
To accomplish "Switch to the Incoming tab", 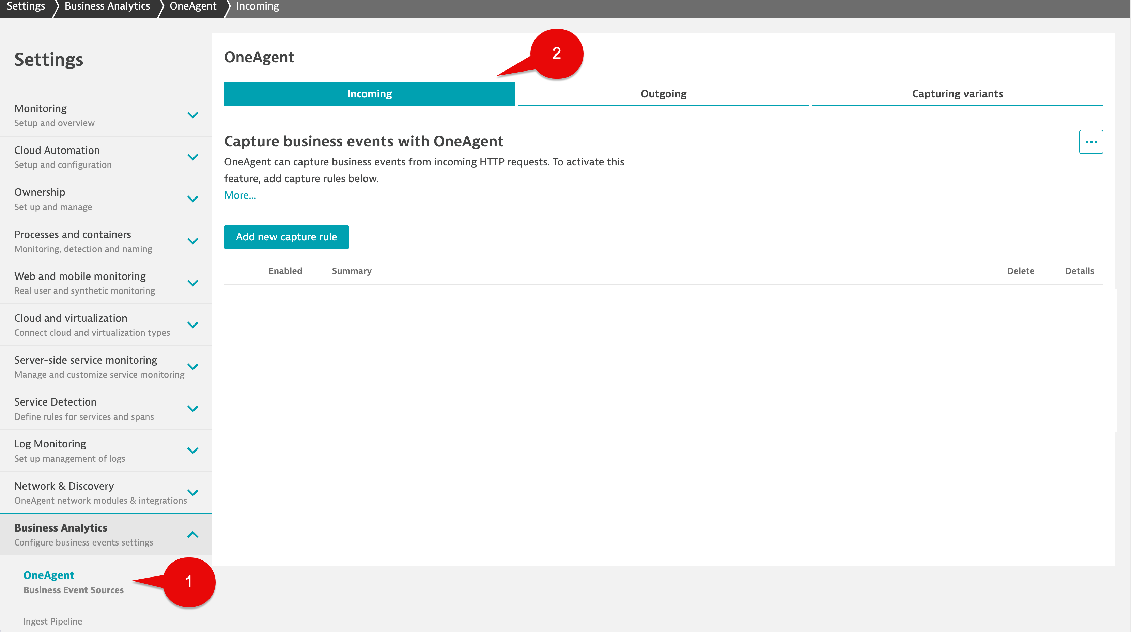I will click(x=369, y=94).
